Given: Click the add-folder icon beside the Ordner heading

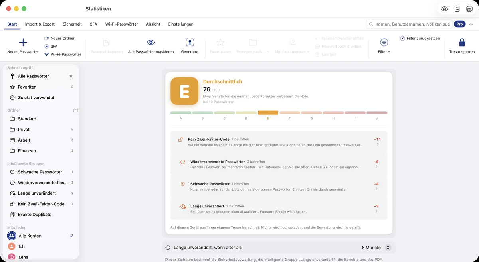Looking at the screenshot, I should pos(76,110).
